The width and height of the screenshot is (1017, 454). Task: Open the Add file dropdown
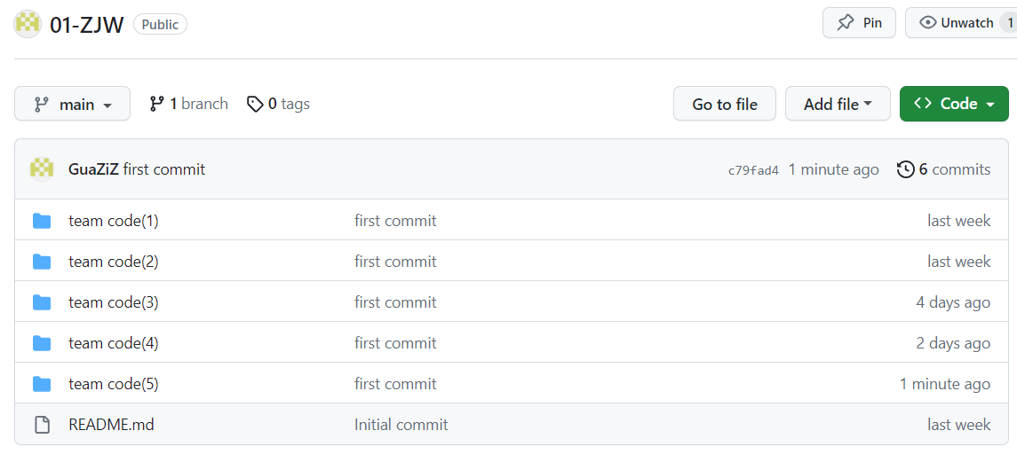(837, 105)
